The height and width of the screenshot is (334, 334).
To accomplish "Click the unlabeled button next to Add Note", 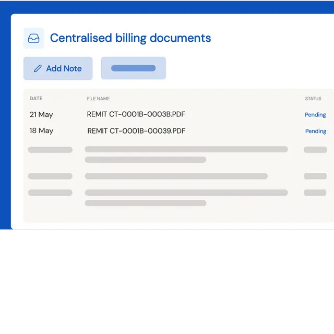I will 134,68.
